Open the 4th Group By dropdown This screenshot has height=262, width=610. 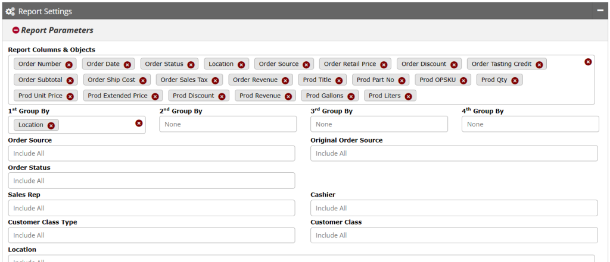(530, 124)
